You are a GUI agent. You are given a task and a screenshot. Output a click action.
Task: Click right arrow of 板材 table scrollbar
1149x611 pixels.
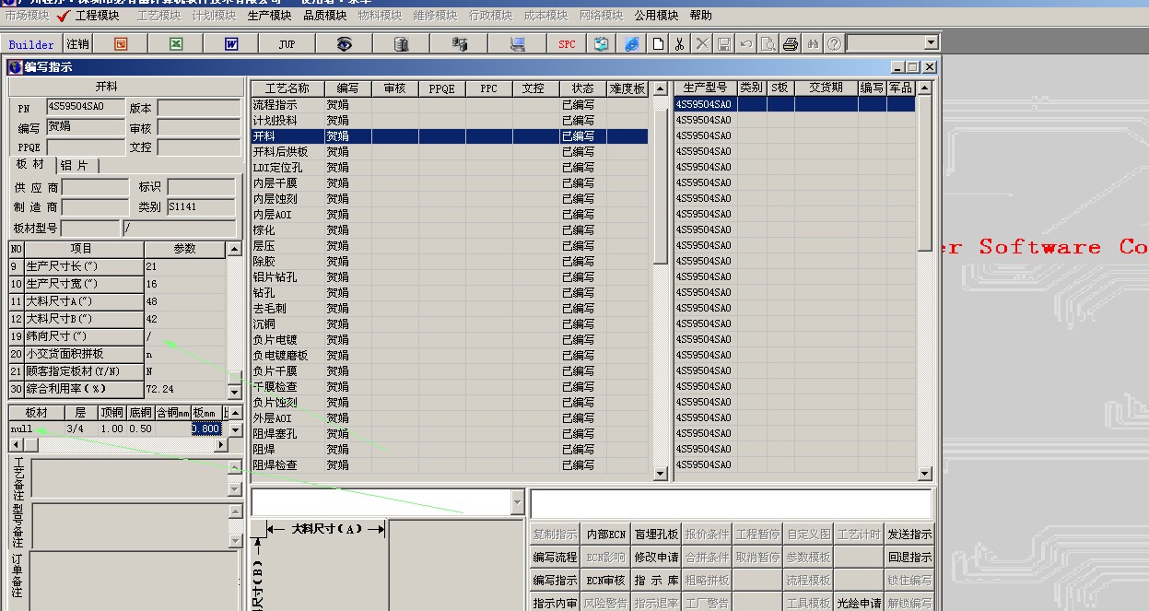[x=220, y=445]
